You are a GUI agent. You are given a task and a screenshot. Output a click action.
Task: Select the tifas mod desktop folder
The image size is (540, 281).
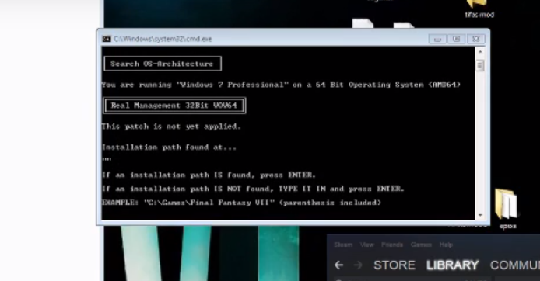(479, 9)
